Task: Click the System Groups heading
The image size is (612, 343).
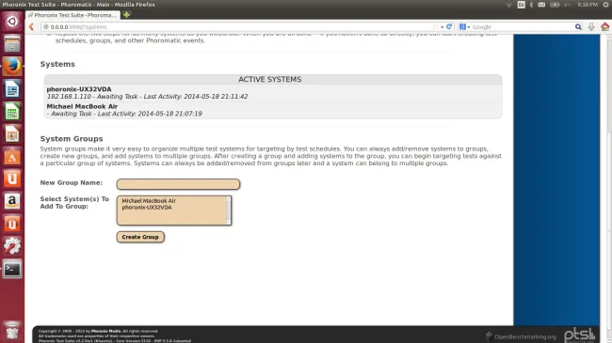Action: tap(72, 139)
